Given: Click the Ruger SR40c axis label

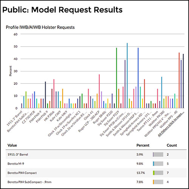Looking at the screenshot, I should [x=99, y=118].
